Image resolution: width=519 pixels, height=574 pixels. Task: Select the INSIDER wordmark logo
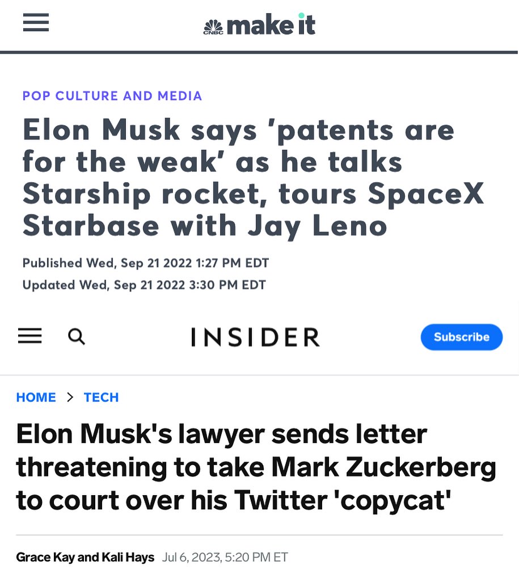(x=255, y=336)
